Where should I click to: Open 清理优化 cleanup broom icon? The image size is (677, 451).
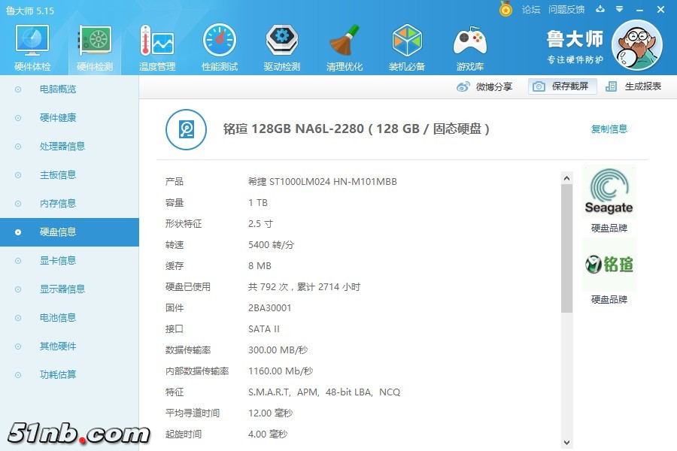pyautogui.click(x=345, y=47)
